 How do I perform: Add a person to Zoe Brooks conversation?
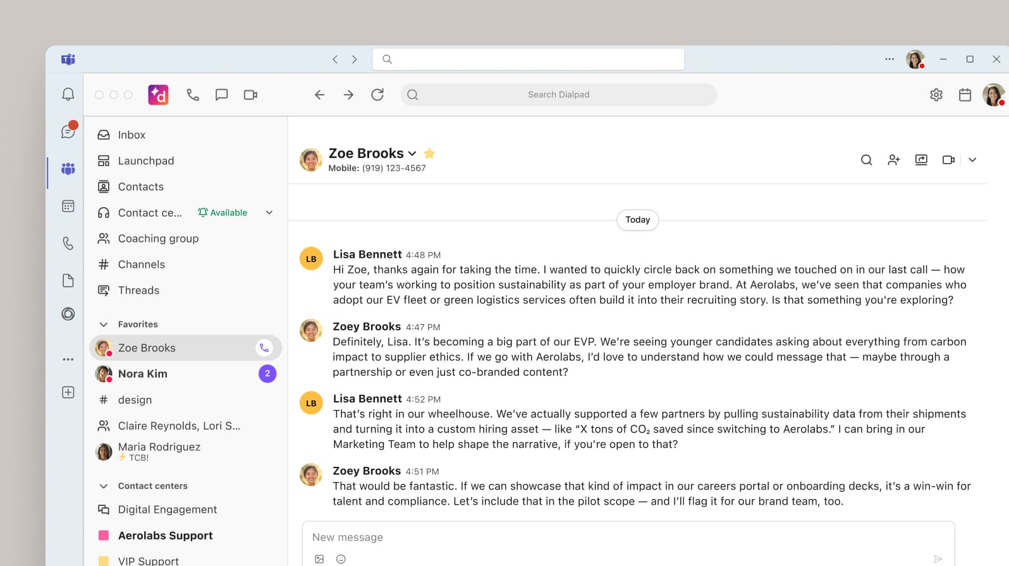click(x=893, y=160)
